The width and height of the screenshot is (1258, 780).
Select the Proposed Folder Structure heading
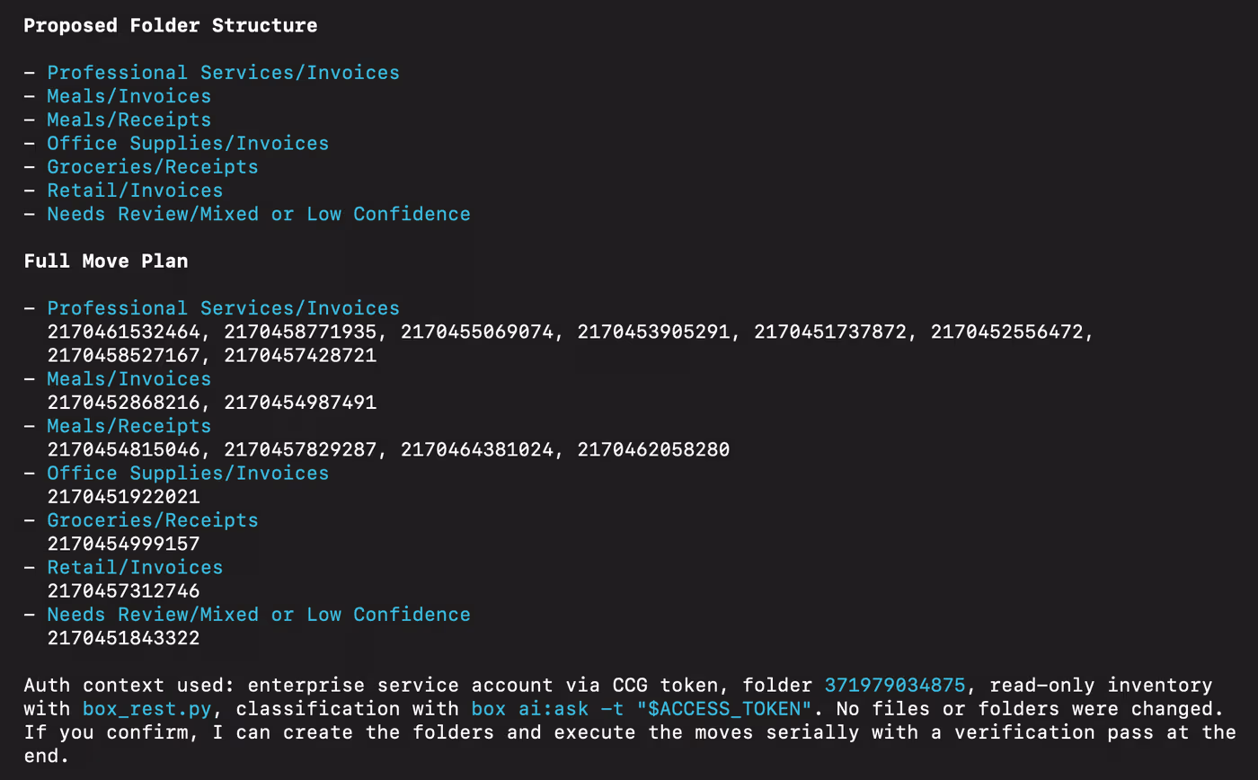tap(171, 25)
